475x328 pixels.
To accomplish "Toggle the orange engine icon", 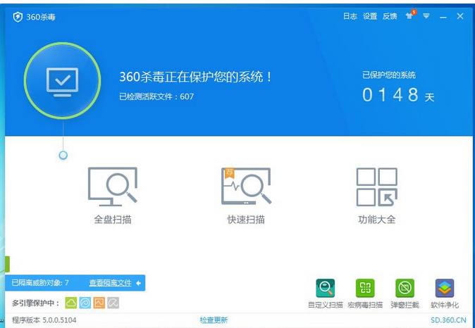I will point(99,303).
